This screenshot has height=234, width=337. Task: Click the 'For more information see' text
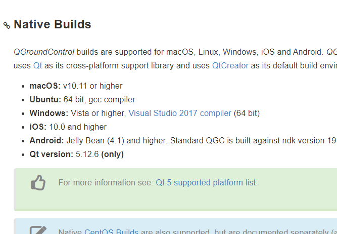tap(105, 182)
